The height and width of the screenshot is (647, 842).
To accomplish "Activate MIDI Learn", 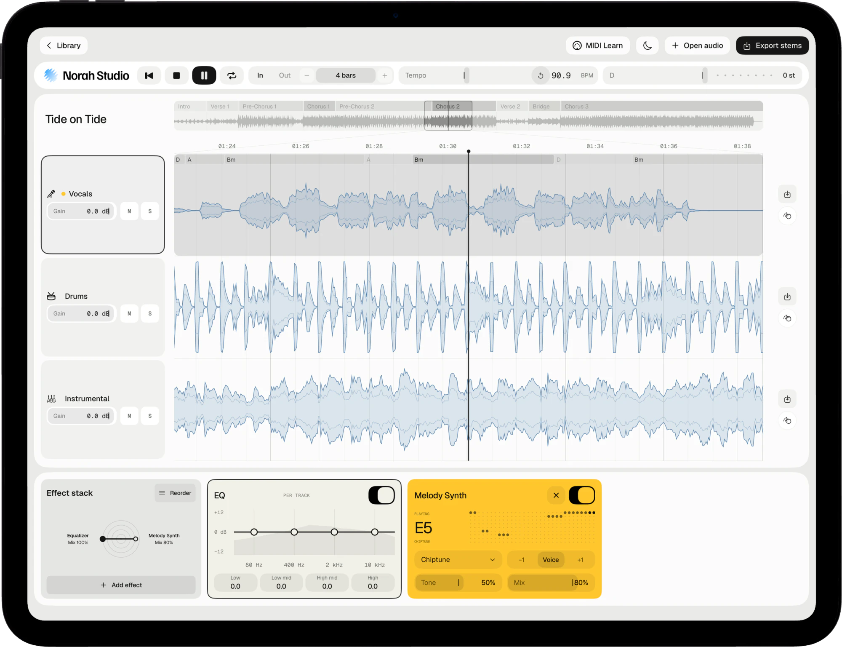I will coord(598,45).
